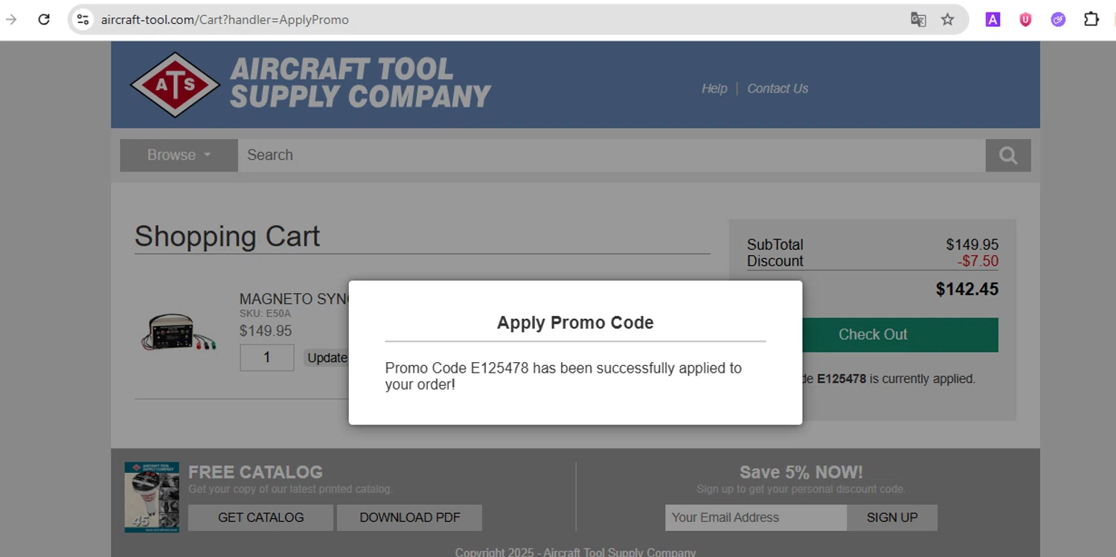Open the red shield extension icon
Screen dimensions: 1116x557
(1025, 19)
